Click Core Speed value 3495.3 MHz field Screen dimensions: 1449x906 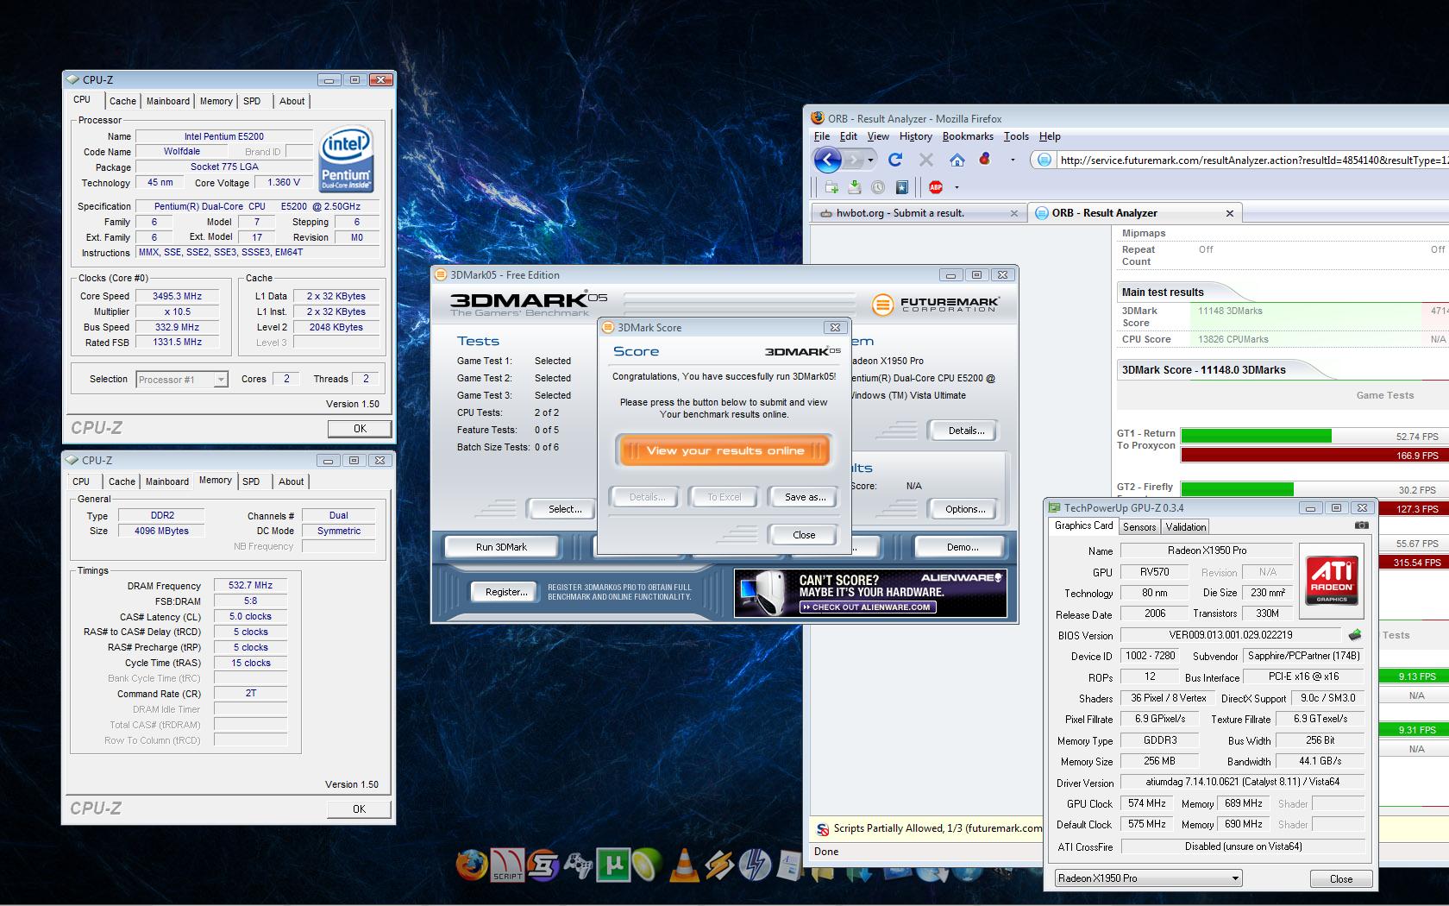[x=177, y=296]
